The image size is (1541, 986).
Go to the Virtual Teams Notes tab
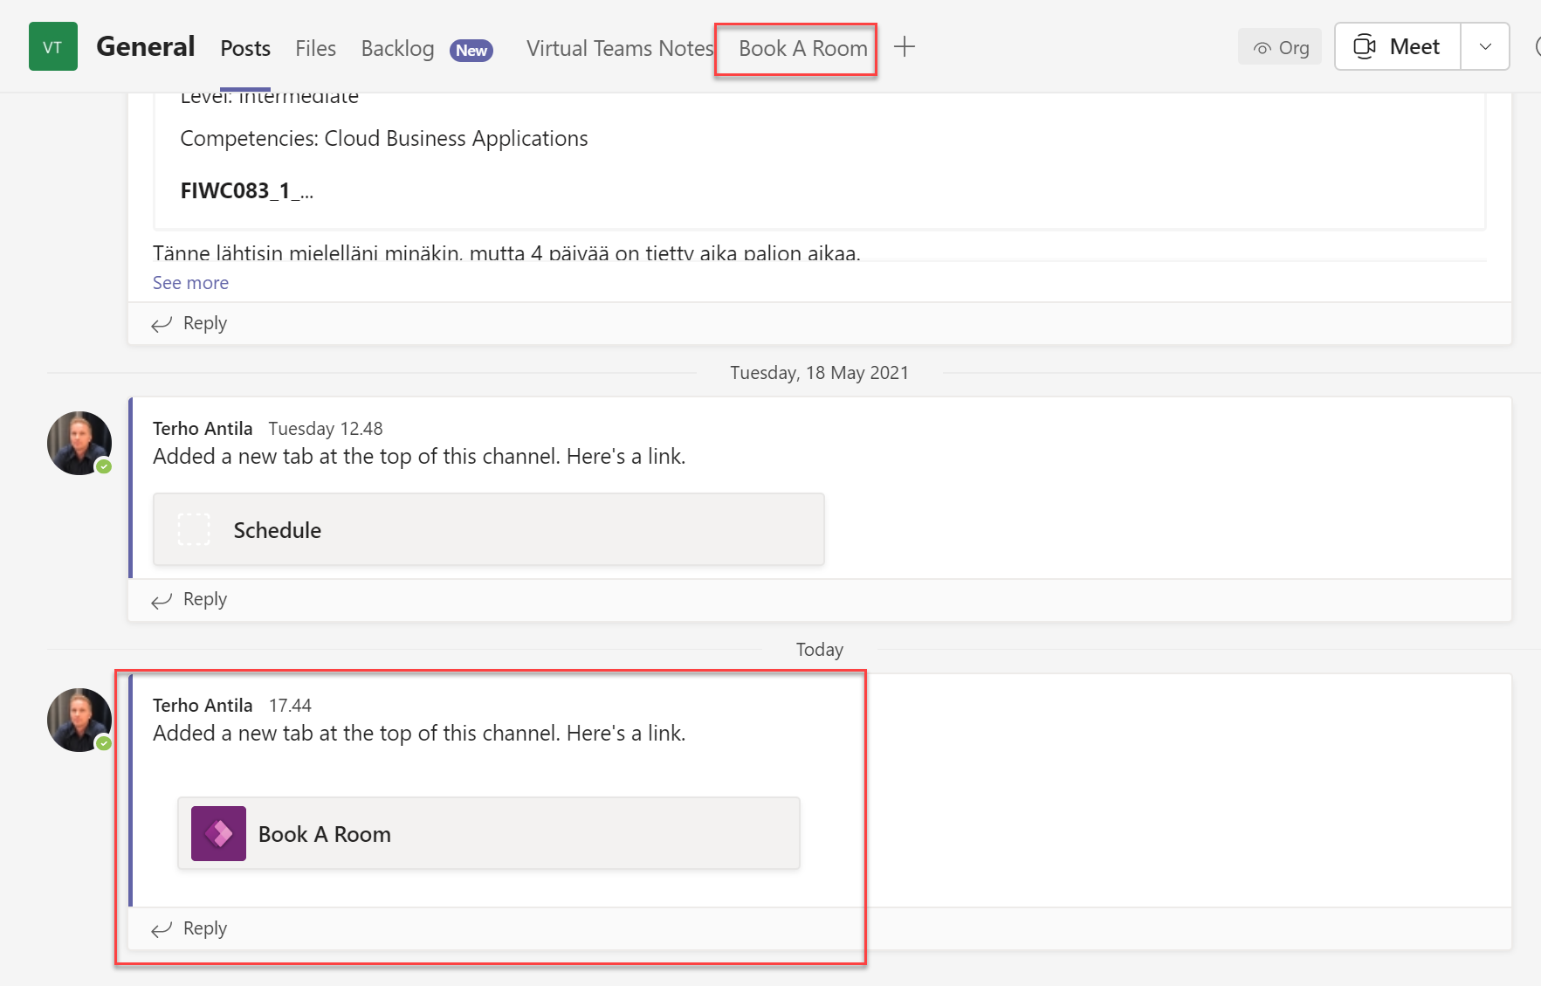click(x=619, y=49)
